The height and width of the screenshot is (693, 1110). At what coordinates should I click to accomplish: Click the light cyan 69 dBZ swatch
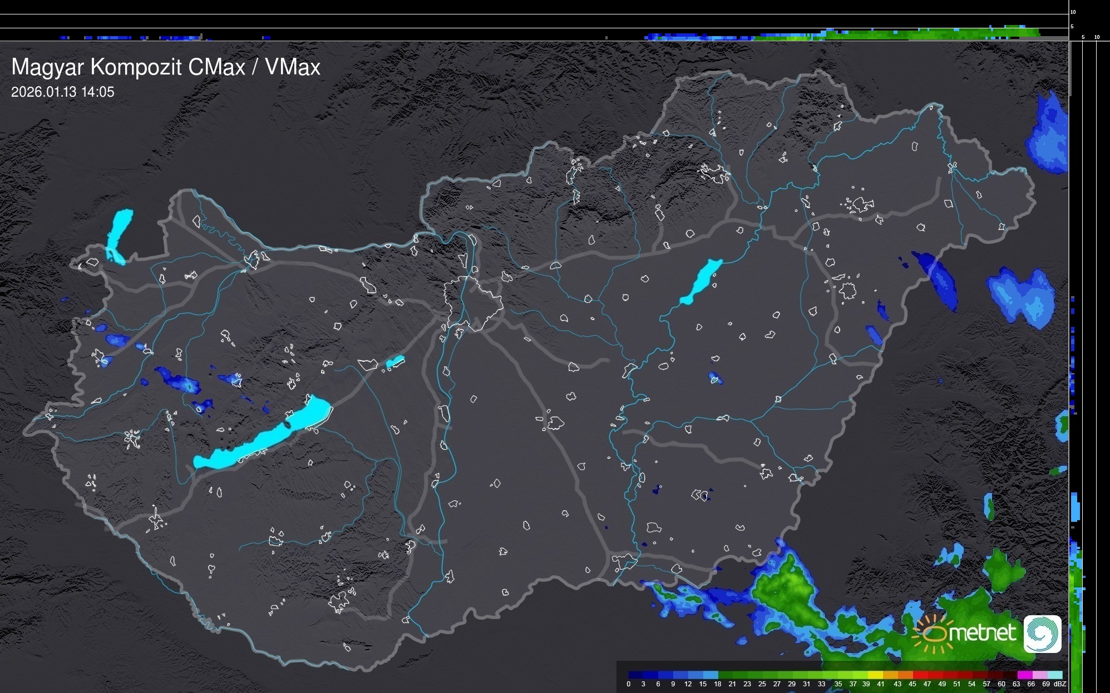coord(1055,675)
